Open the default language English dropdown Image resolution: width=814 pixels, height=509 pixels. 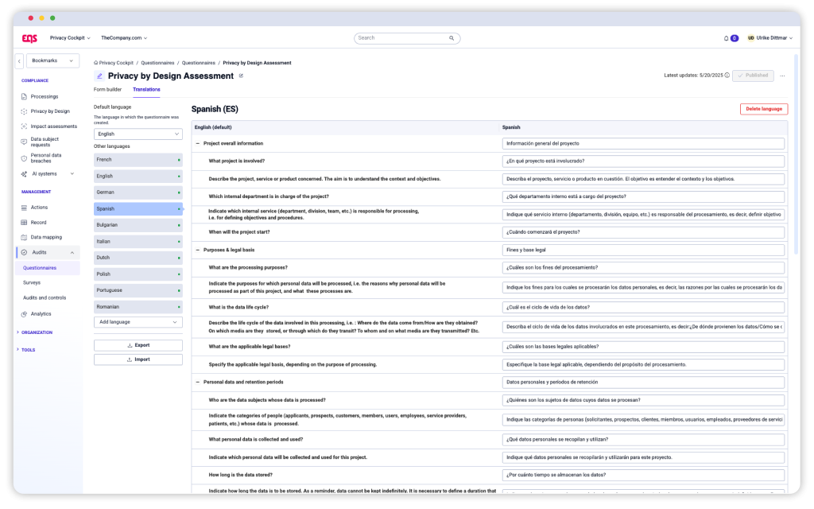pyautogui.click(x=138, y=134)
